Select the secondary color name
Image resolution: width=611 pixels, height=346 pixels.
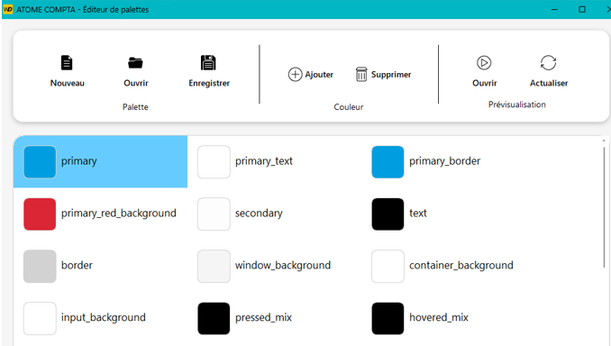click(259, 214)
